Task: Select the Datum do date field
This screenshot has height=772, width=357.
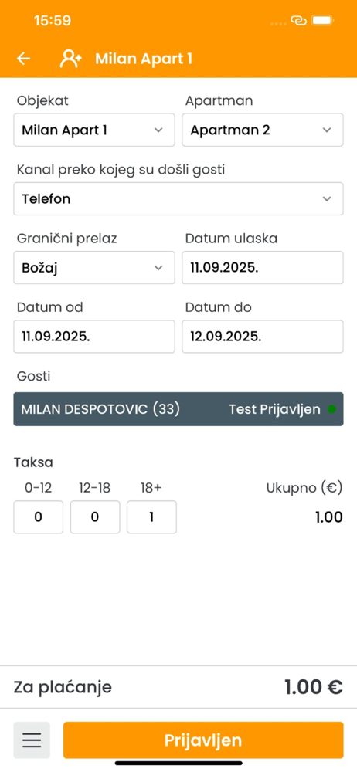Action: coord(262,337)
